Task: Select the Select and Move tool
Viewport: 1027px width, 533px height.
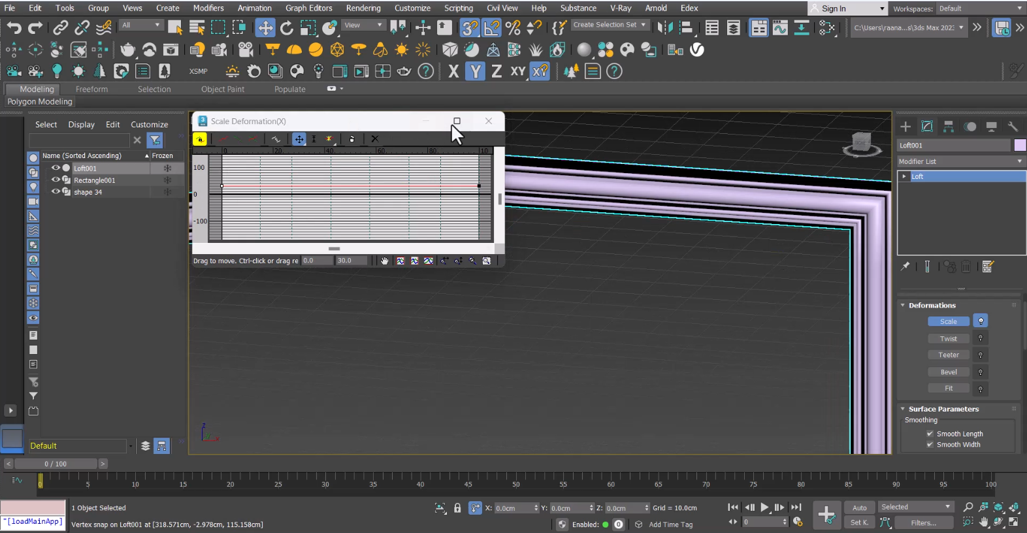Action: [265, 27]
